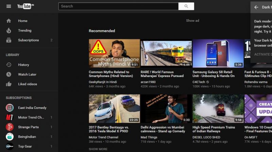Click the Motor Trend channel avatar

click(x=10, y=117)
